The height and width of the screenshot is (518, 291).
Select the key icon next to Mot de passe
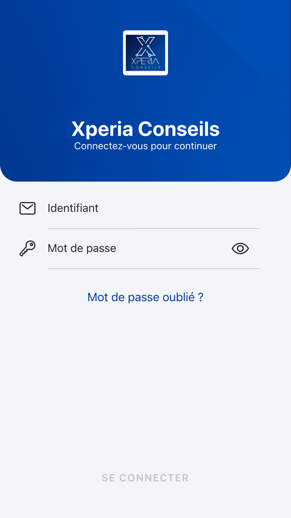tap(27, 248)
